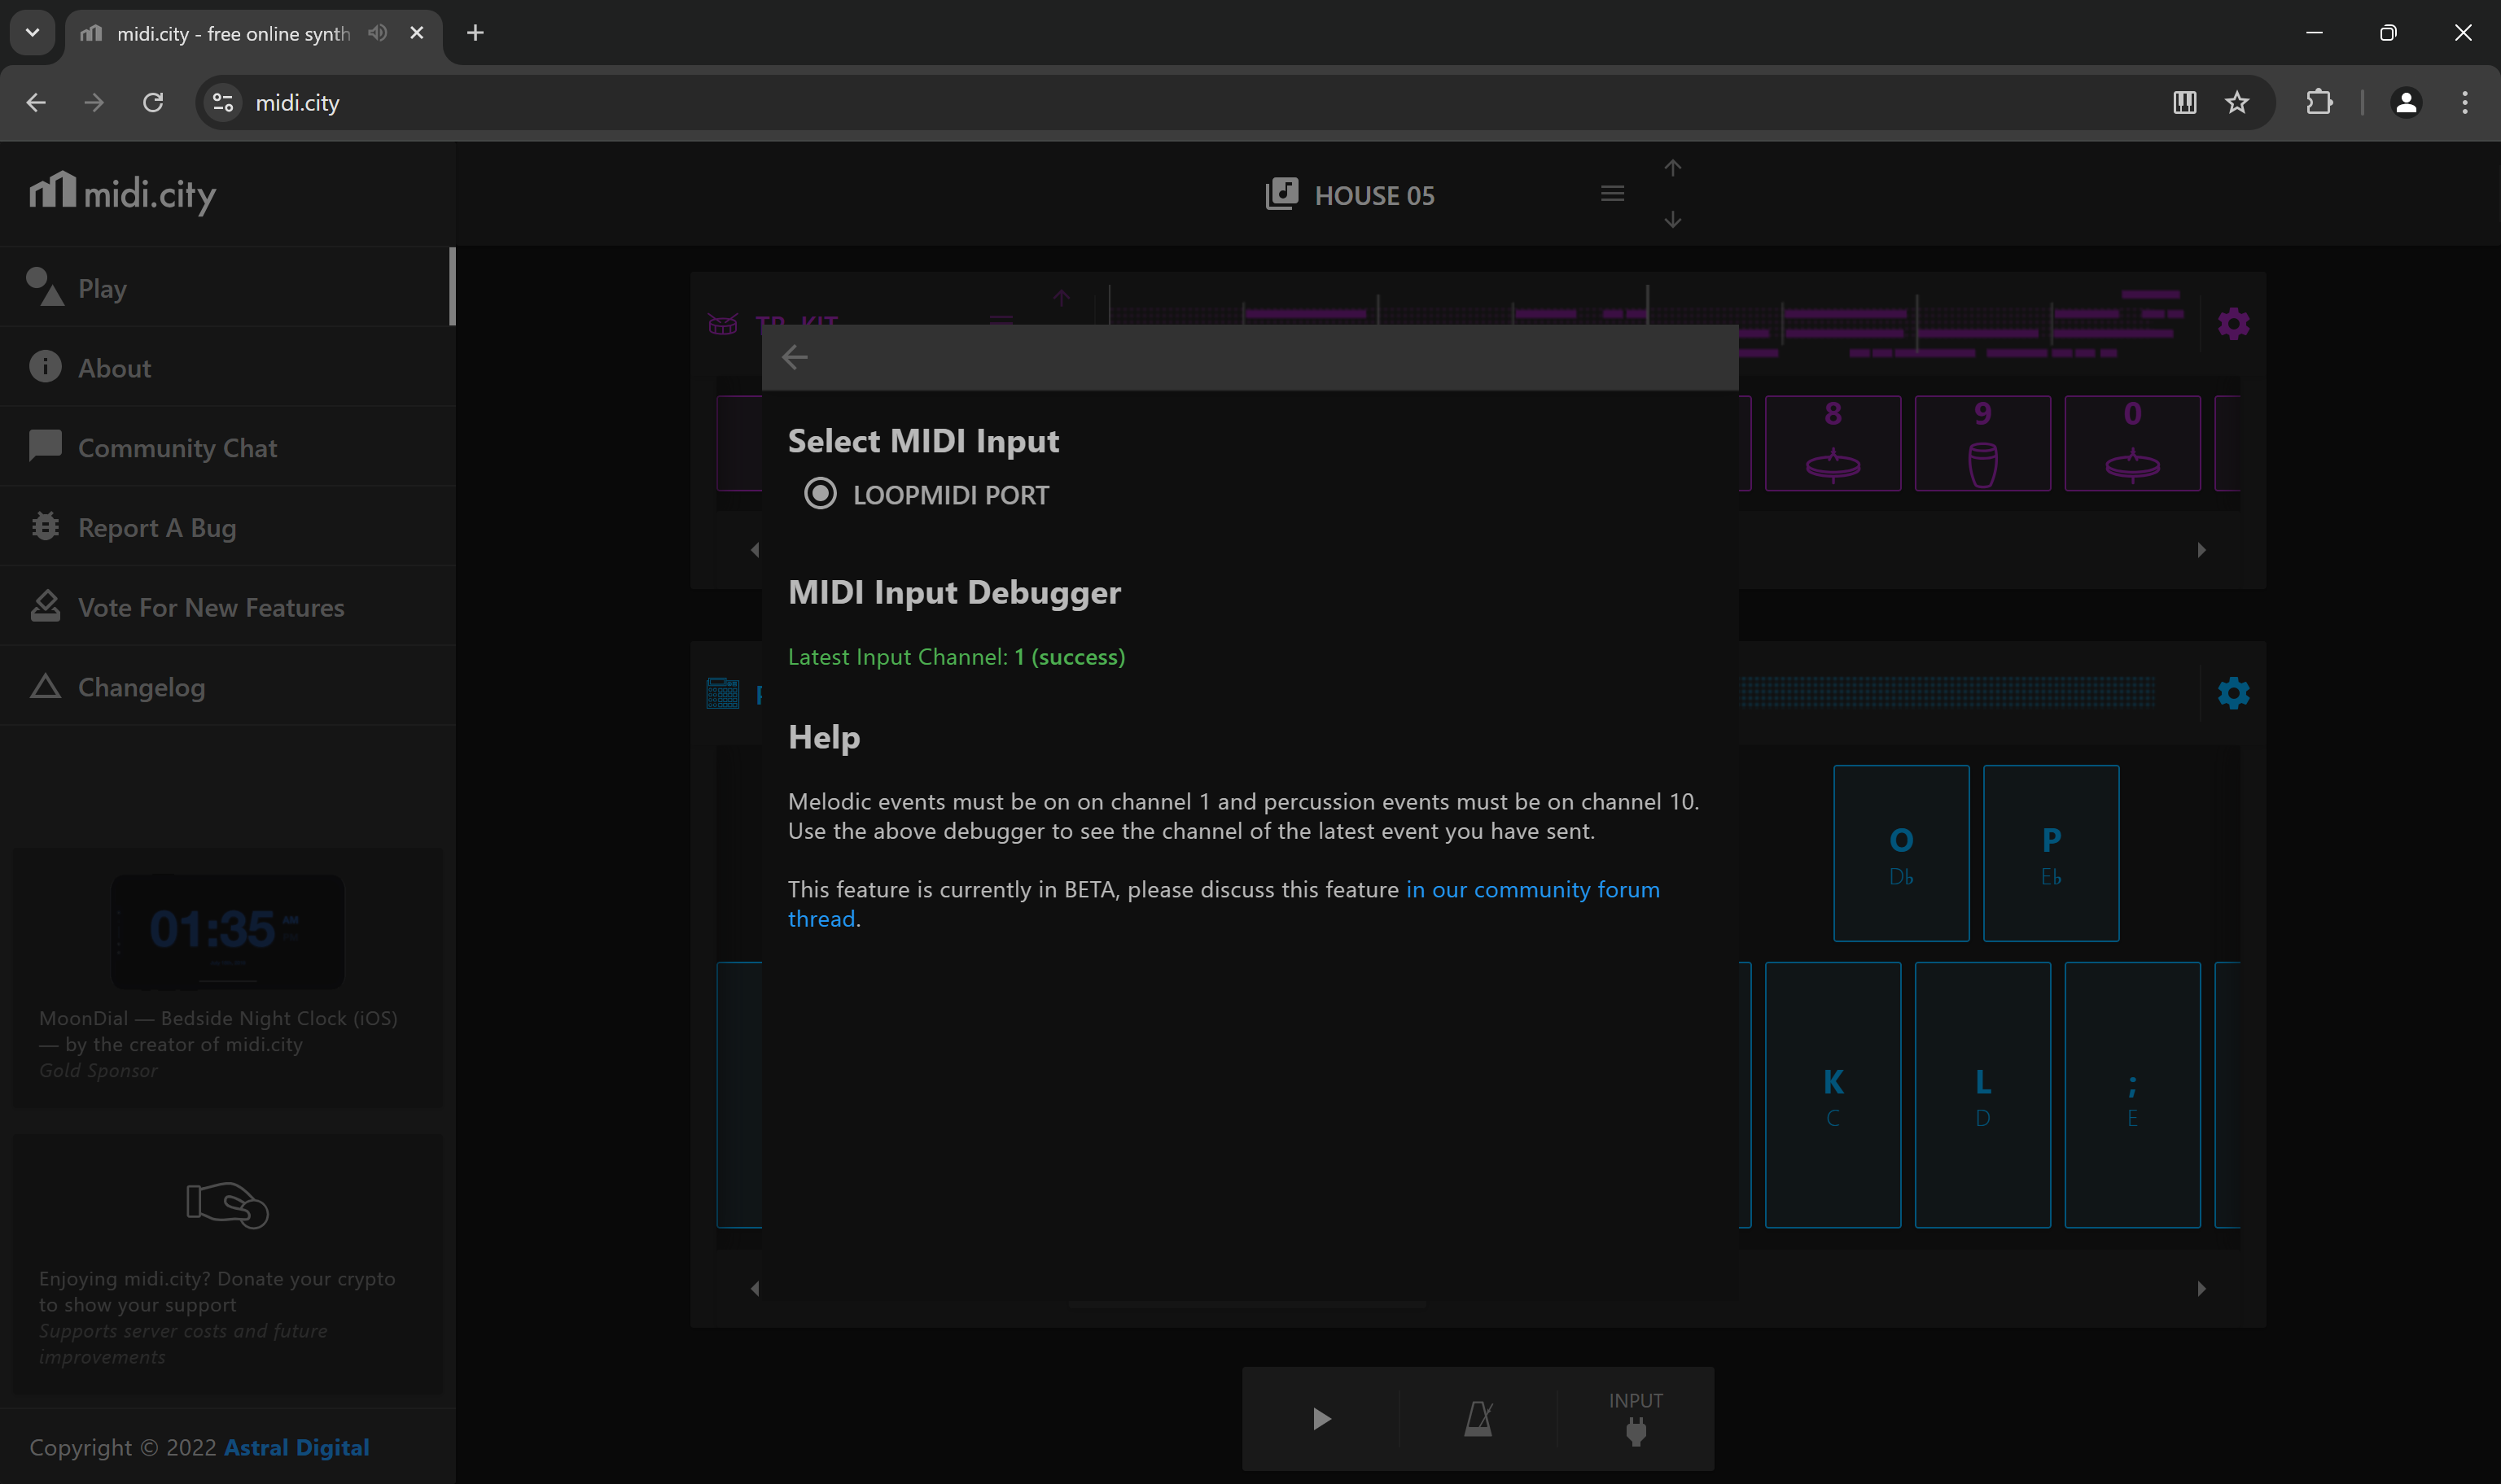Open the Astral Digital link

[296, 1447]
